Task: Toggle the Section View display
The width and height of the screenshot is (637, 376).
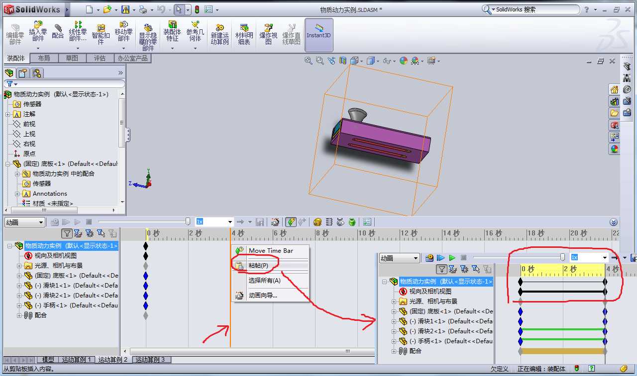Action: 343,61
